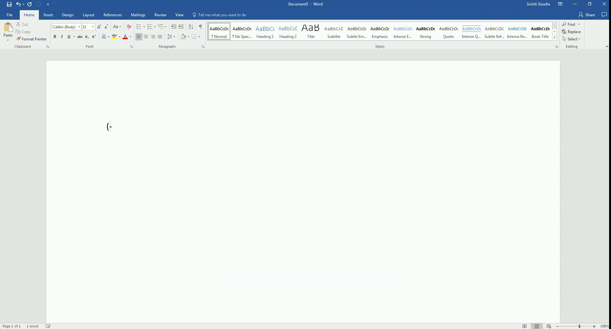611x329 pixels.
Task: Grow the font size
Action: point(99,27)
